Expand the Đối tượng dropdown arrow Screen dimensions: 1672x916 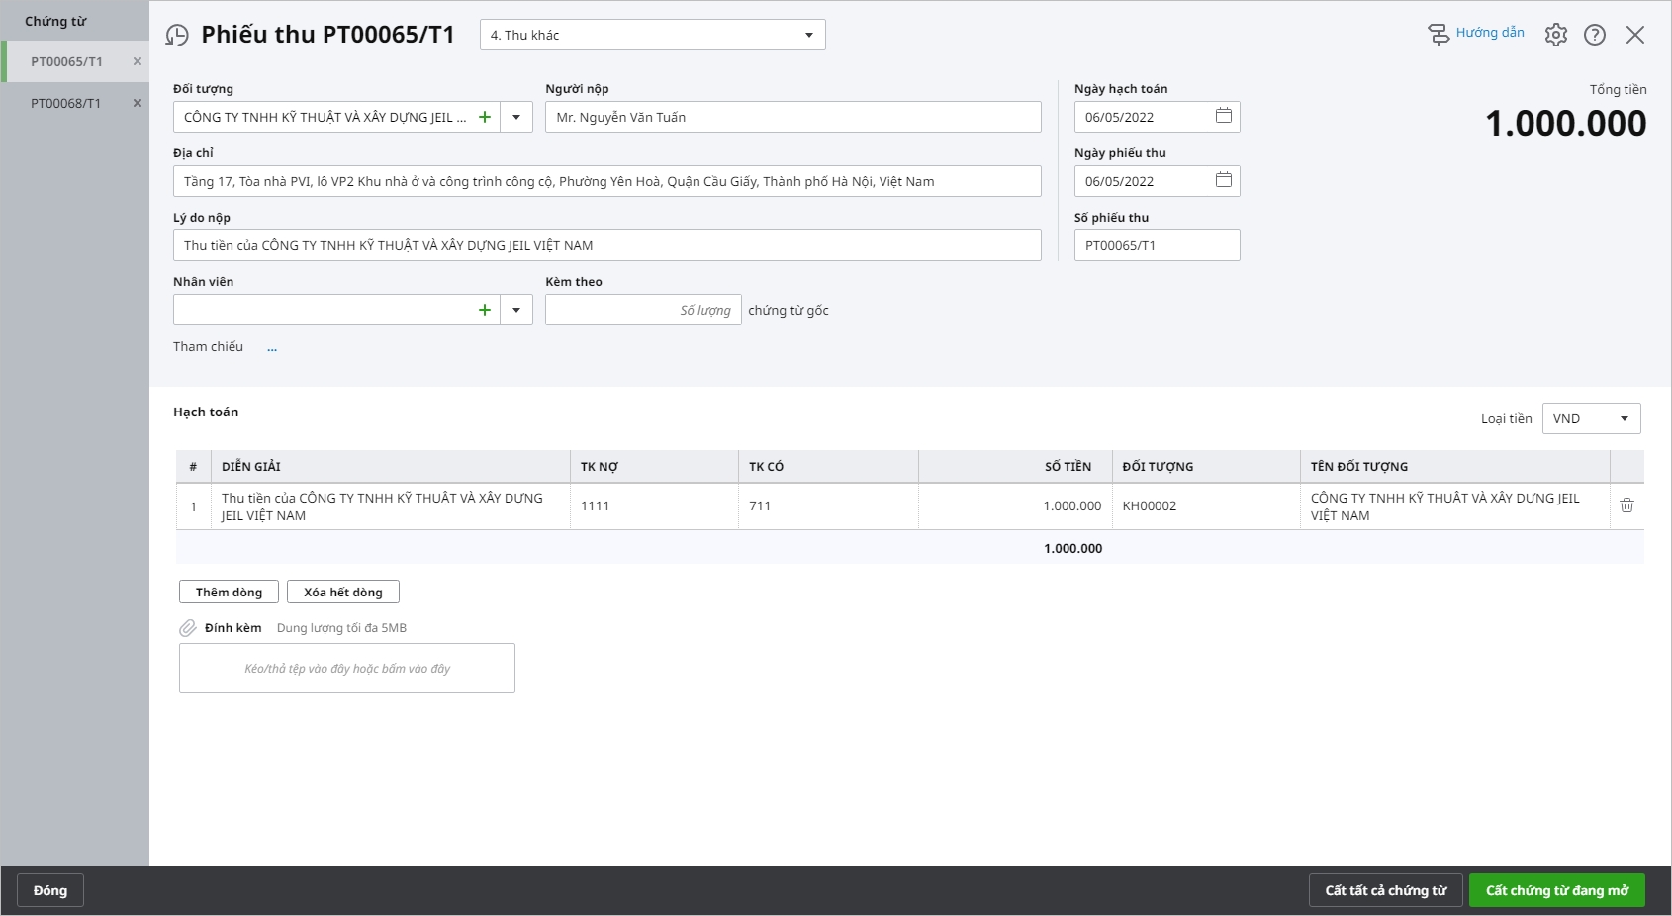point(516,117)
